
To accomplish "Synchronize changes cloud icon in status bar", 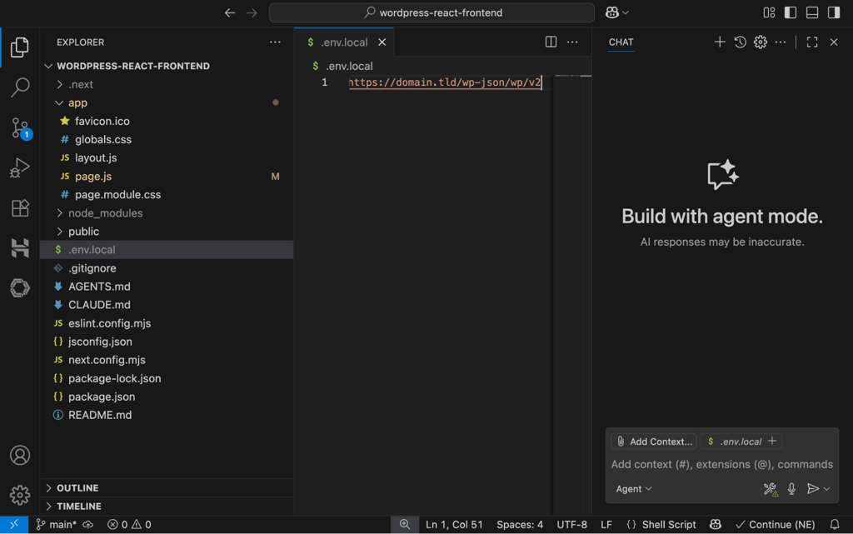I will pyautogui.click(x=87, y=524).
